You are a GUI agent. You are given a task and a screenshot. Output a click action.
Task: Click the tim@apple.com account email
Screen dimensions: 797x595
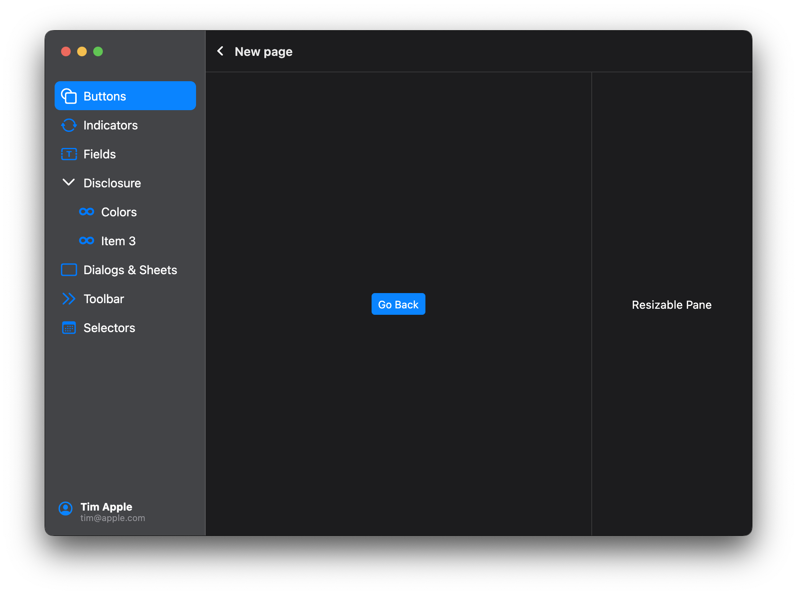[112, 518]
